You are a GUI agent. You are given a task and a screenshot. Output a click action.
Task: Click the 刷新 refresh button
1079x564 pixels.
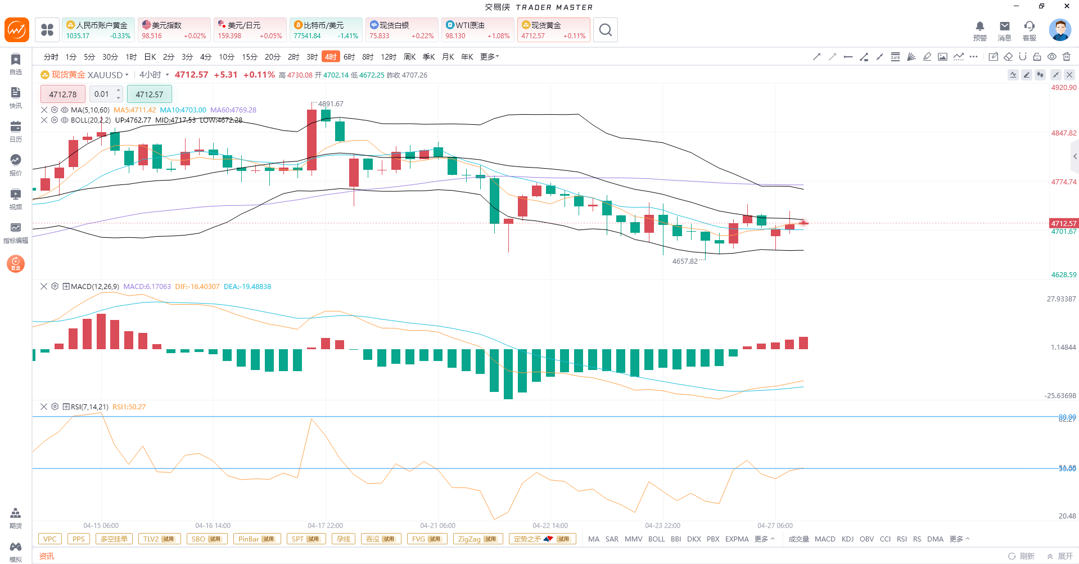coord(1021,556)
